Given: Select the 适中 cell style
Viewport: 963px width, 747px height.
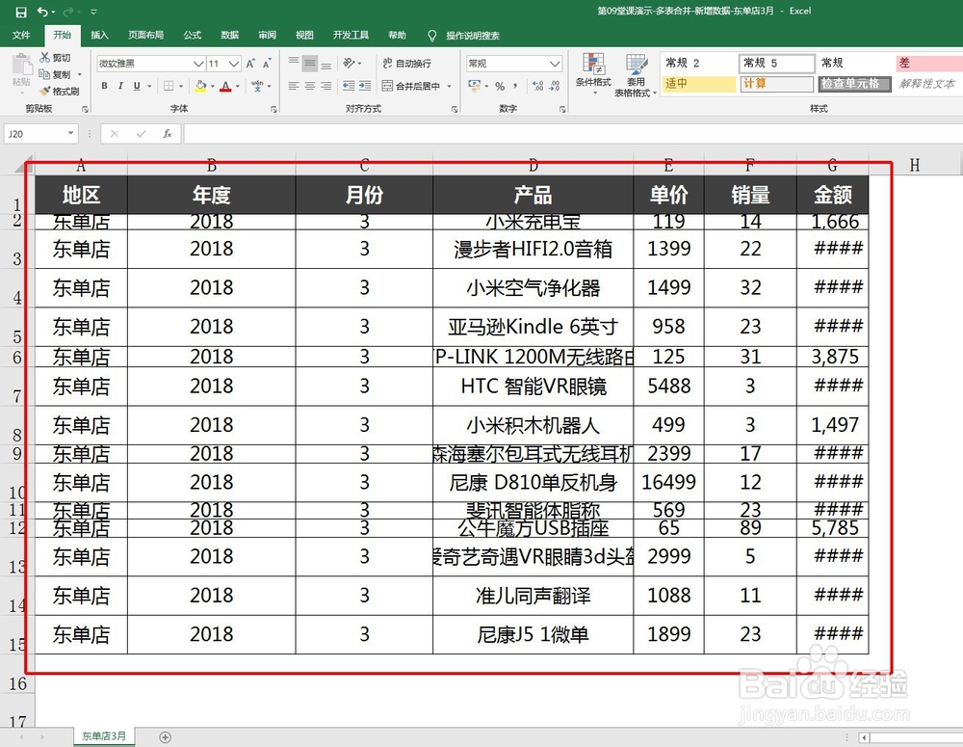Looking at the screenshot, I should pyautogui.click(x=698, y=84).
